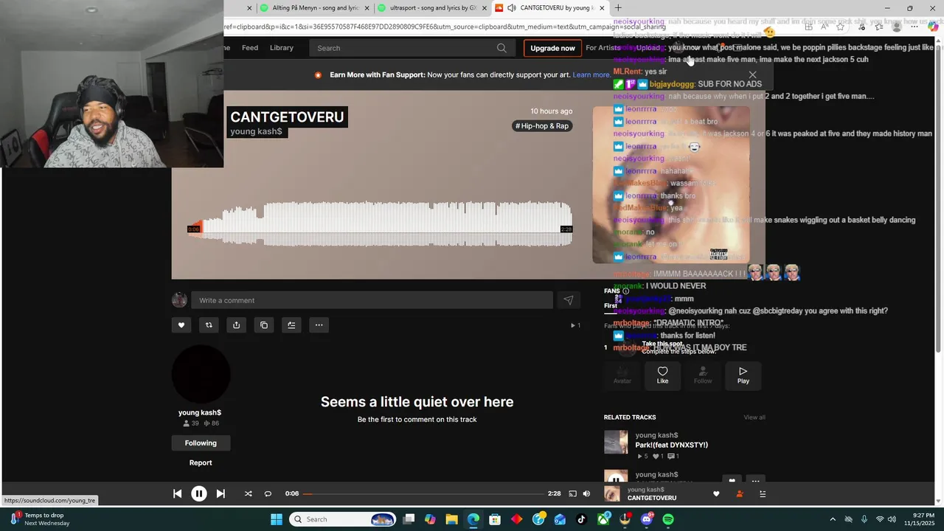Screen dimensions: 944x531
Task: Open TikTok from the taskbar
Action: [x=581, y=519]
